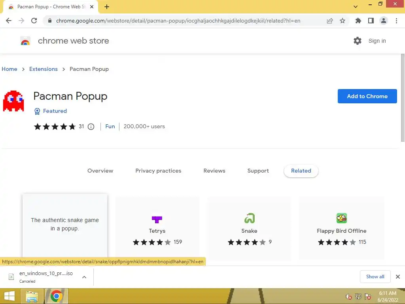The image size is (405, 304).
Task: Expand the tab search dropdown
Action: 356,7
